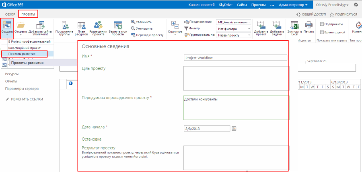Expand the Представление view dropdown
The image size is (362, 172).
point(233,22)
